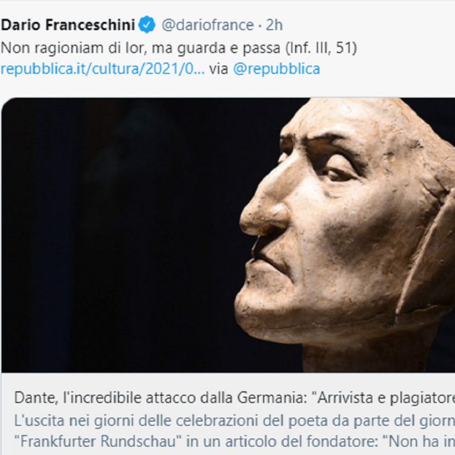The image size is (455, 455).
Task: Click the card description starting 'L'uscita nei giorni'
Action: tap(235, 421)
